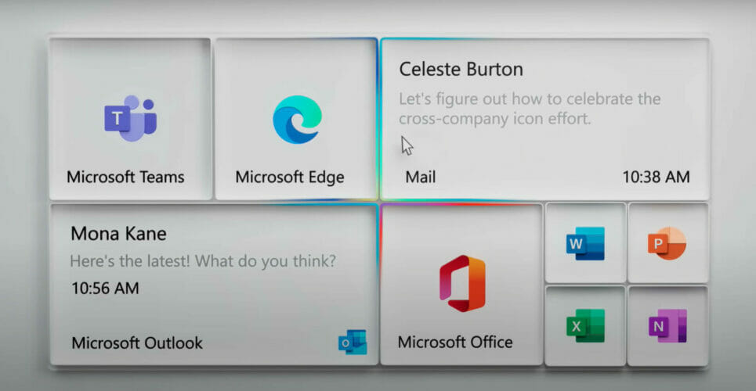Open the Celeste Burton sender name
Image resolution: width=756 pixels, height=391 pixels.
pos(461,70)
